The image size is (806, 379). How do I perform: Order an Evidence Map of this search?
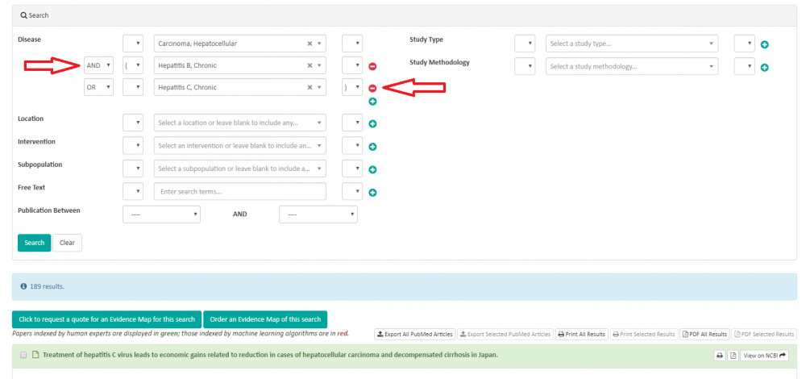point(265,319)
